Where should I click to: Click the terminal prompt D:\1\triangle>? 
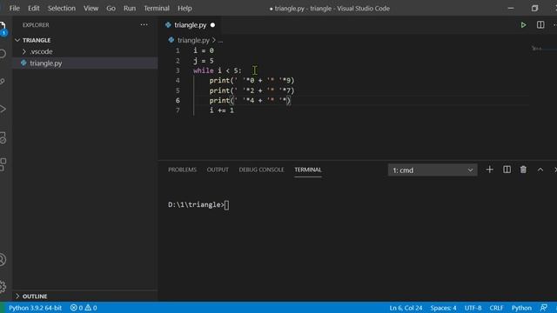197,205
